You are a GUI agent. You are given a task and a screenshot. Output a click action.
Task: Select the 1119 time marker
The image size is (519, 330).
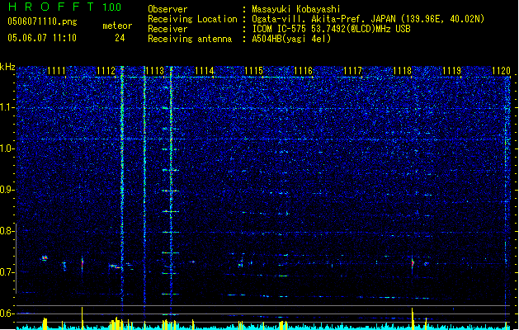point(452,71)
